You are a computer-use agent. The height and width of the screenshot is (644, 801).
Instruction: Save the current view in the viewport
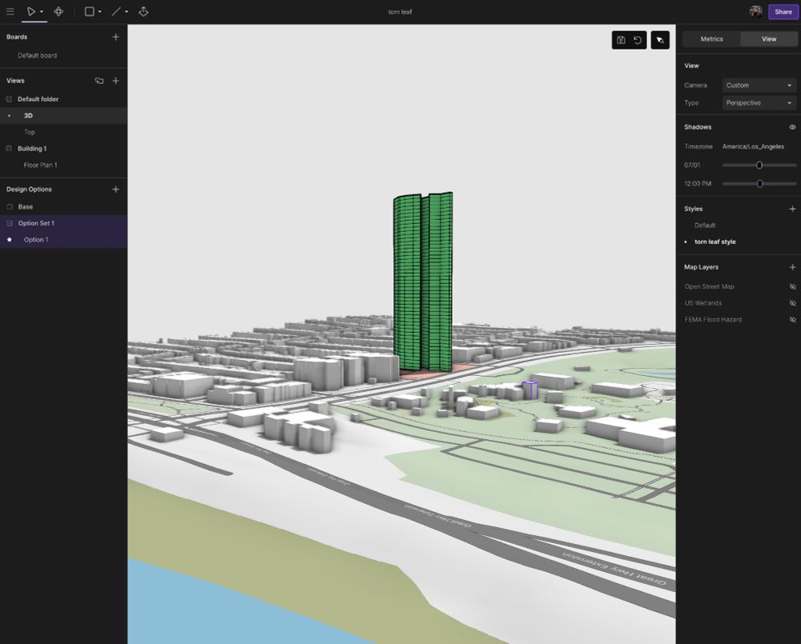621,40
